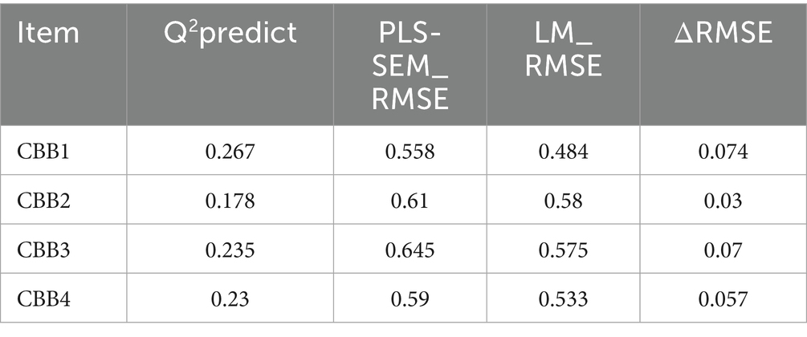Click the 0.484 LM_RMSE value
The width and height of the screenshot is (807, 337).
coord(564,151)
